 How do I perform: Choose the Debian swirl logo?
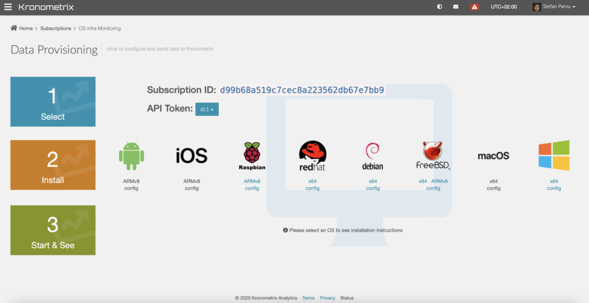pyautogui.click(x=373, y=156)
